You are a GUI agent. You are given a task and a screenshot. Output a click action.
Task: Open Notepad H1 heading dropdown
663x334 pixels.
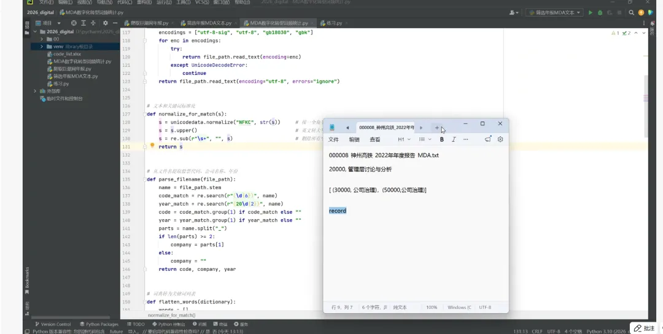[404, 139]
